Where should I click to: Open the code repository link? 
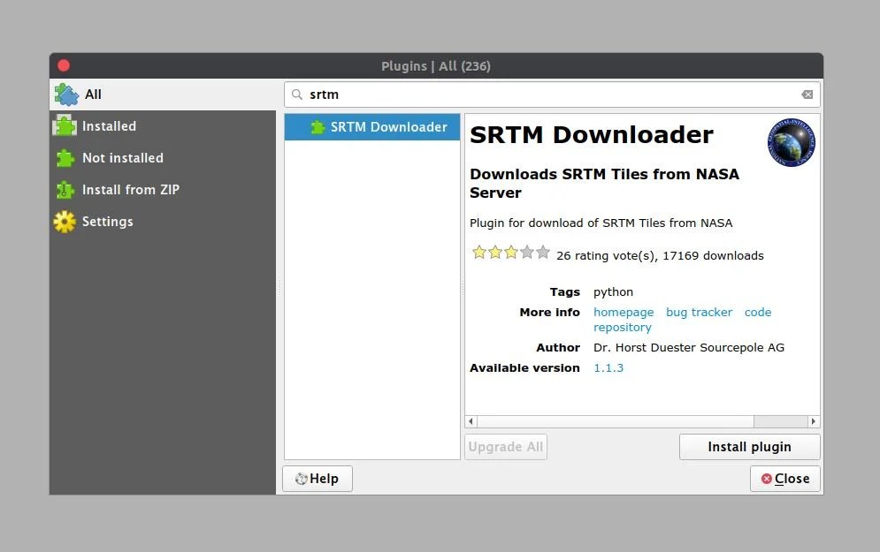pyautogui.click(x=758, y=312)
